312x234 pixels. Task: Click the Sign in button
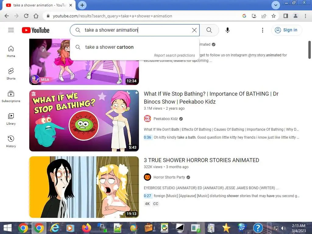[x=286, y=30]
